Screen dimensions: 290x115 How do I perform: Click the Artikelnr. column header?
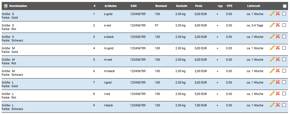click(x=111, y=6)
